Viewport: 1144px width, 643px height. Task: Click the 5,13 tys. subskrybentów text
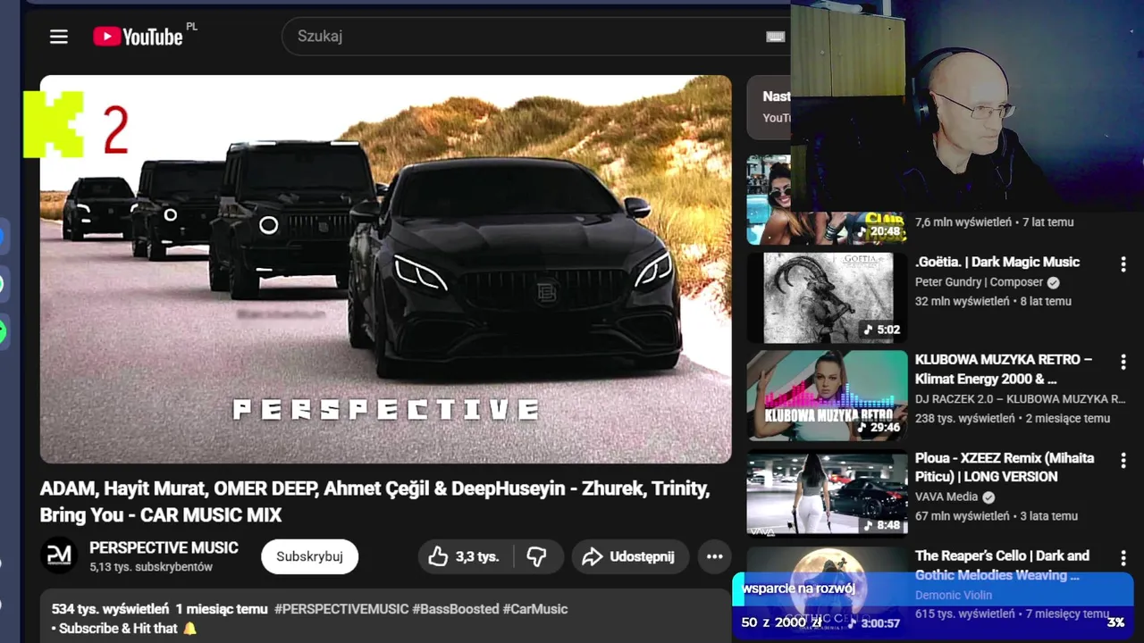tap(151, 567)
